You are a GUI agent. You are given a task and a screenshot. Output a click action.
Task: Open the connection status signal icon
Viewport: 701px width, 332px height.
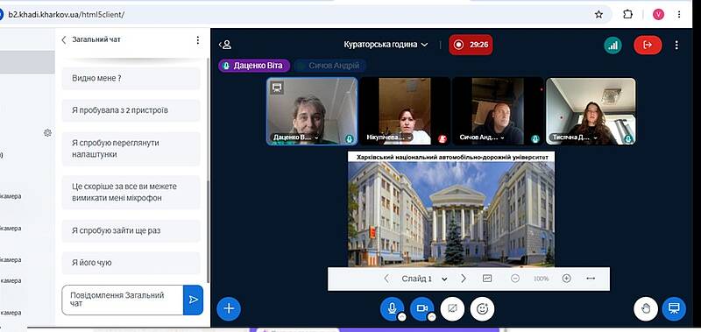(x=612, y=45)
